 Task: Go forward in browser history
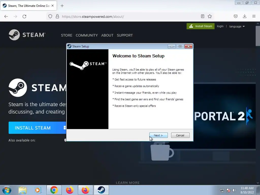(x=15, y=17)
